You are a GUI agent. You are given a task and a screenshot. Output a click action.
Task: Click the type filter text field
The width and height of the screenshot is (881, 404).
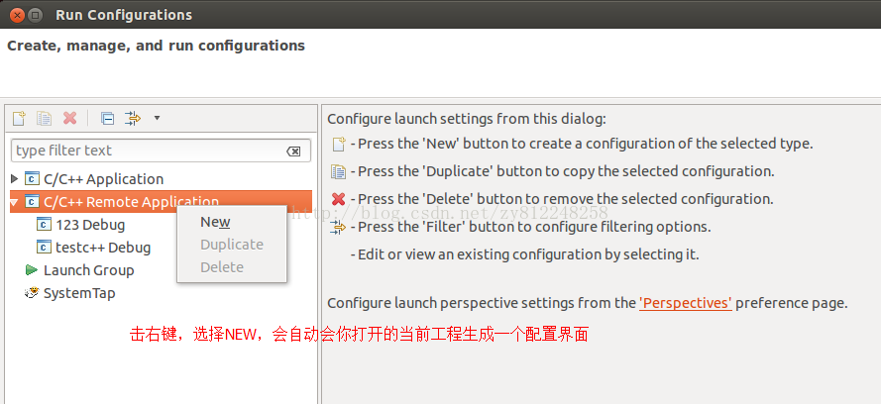(147, 151)
